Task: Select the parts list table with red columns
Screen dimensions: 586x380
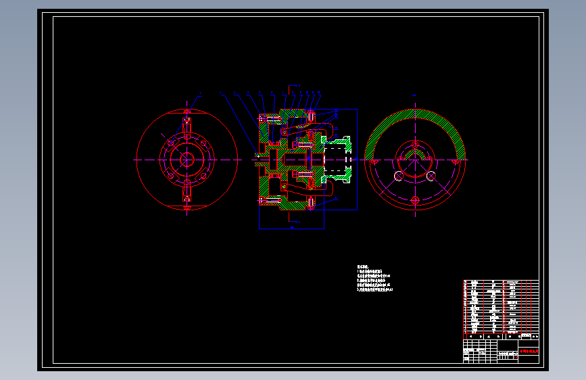Action: (x=501, y=309)
